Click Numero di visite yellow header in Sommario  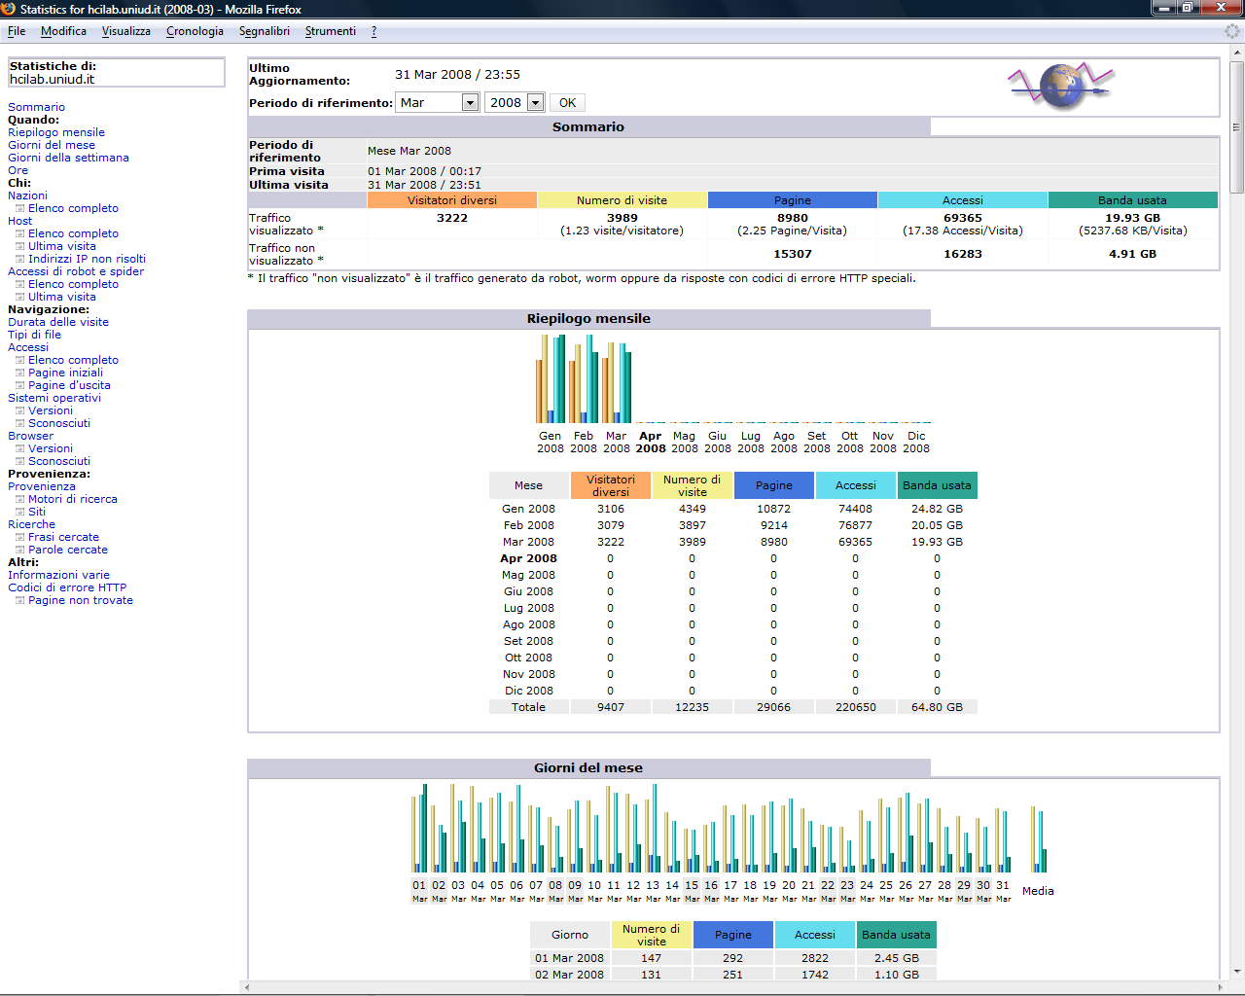point(622,200)
